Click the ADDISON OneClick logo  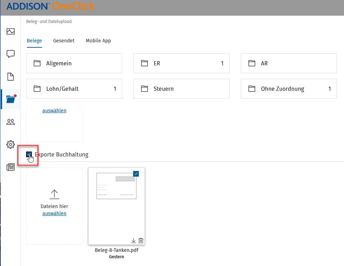click(51, 6)
